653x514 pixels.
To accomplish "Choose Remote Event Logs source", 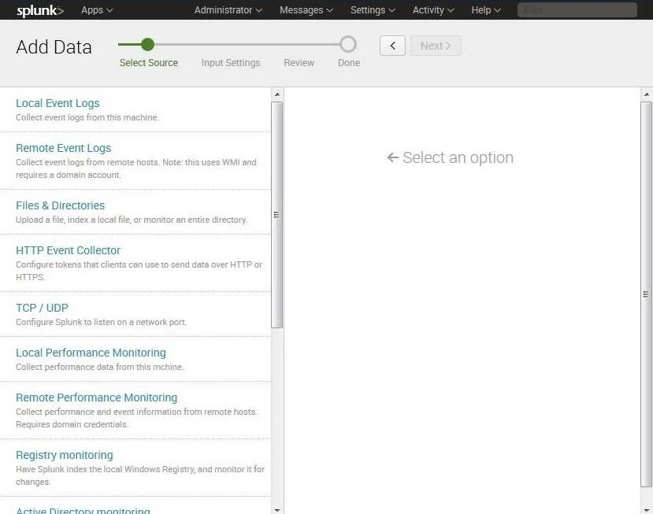I will (x=63, y=148).
